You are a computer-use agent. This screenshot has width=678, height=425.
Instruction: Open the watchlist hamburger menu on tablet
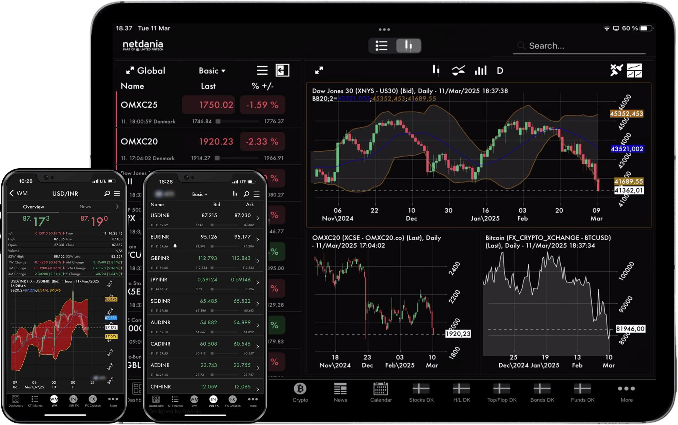(x=262, y=70)
